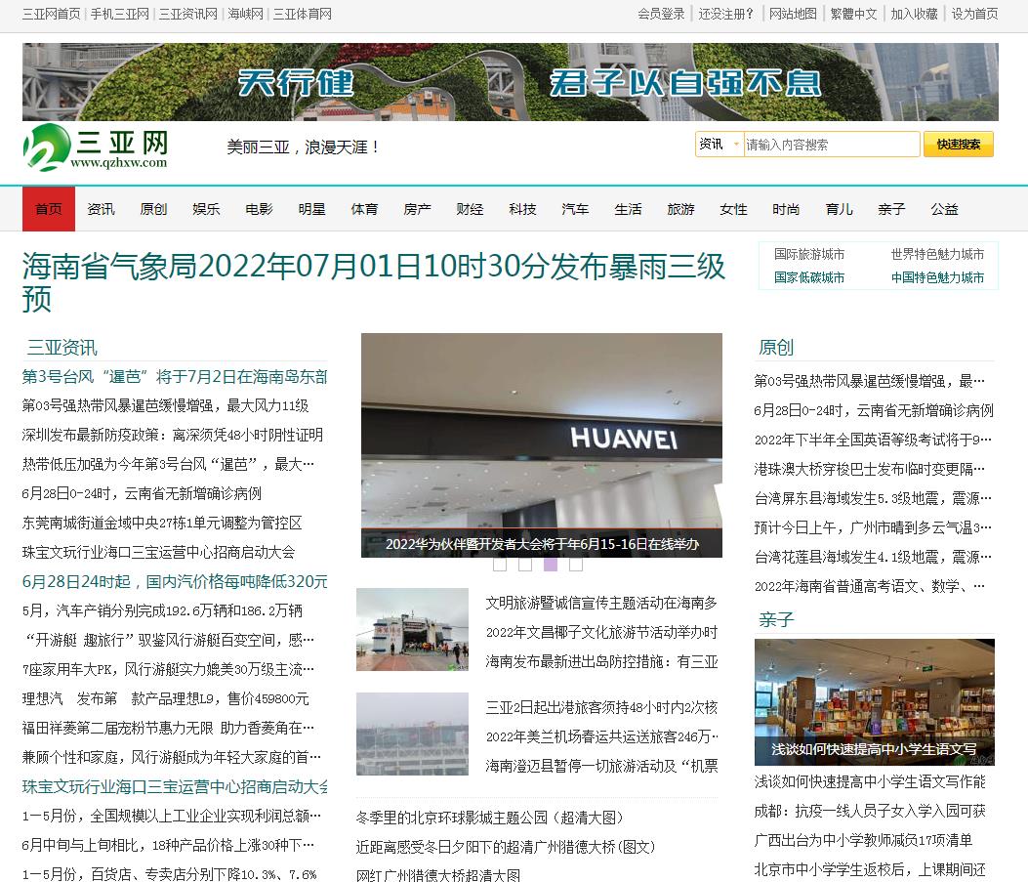Open the 三亚资讯网 top link
Screen dimensions: 1028x882
click(188, 14)
